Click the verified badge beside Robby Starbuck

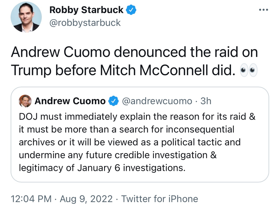point(131,10)
